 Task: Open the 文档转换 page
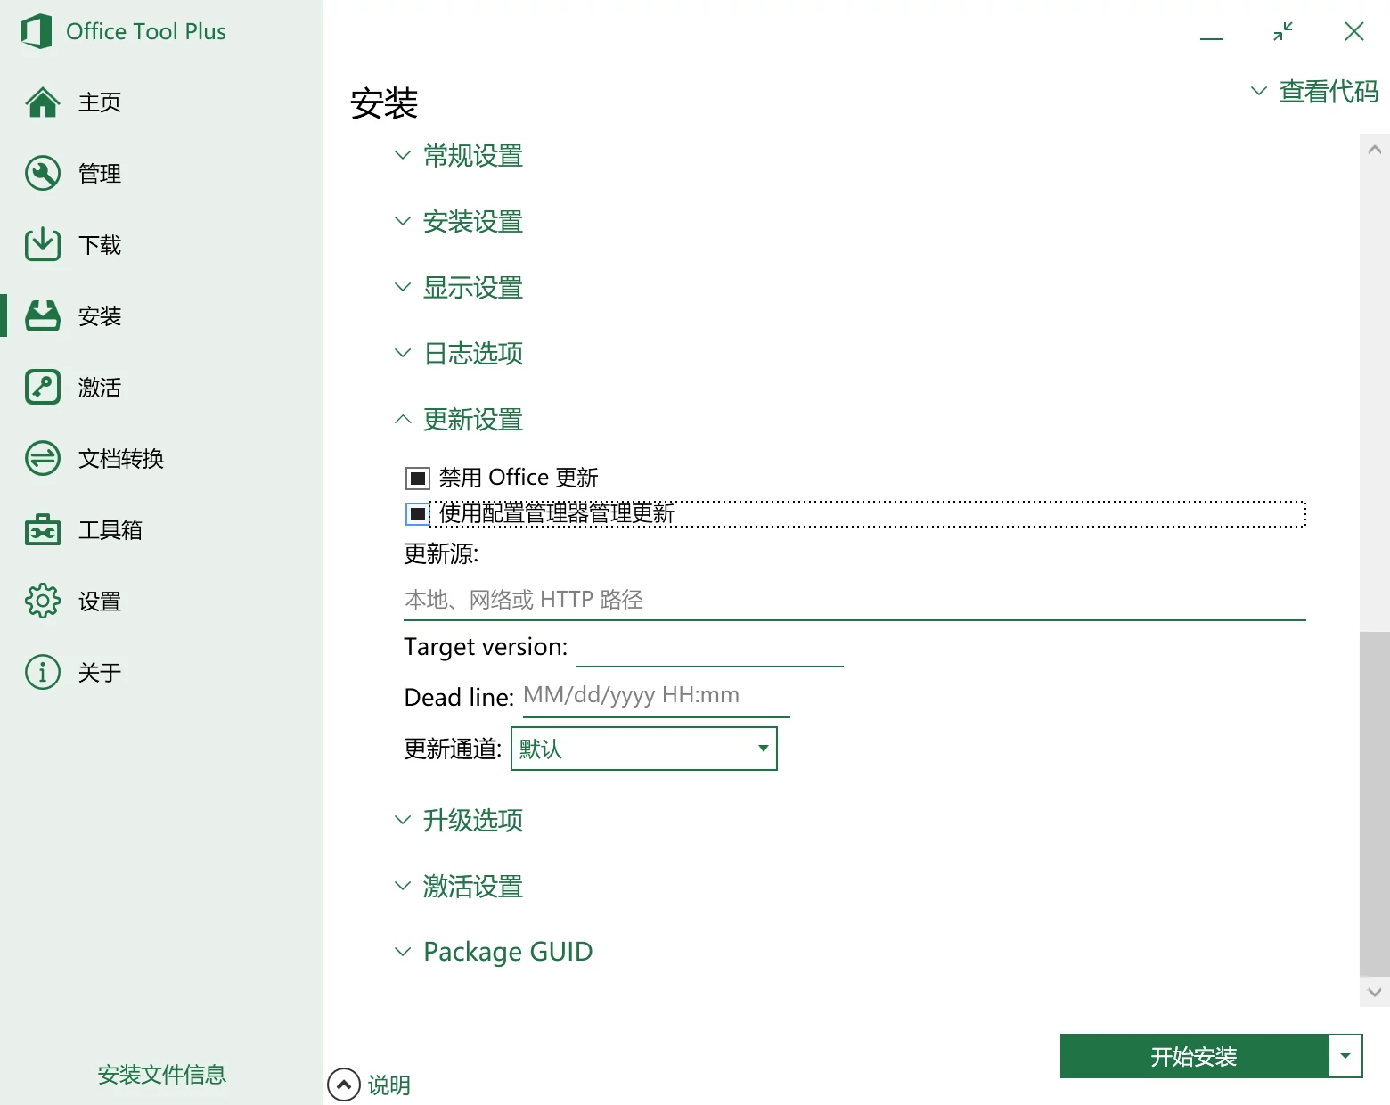pos(121,459)
